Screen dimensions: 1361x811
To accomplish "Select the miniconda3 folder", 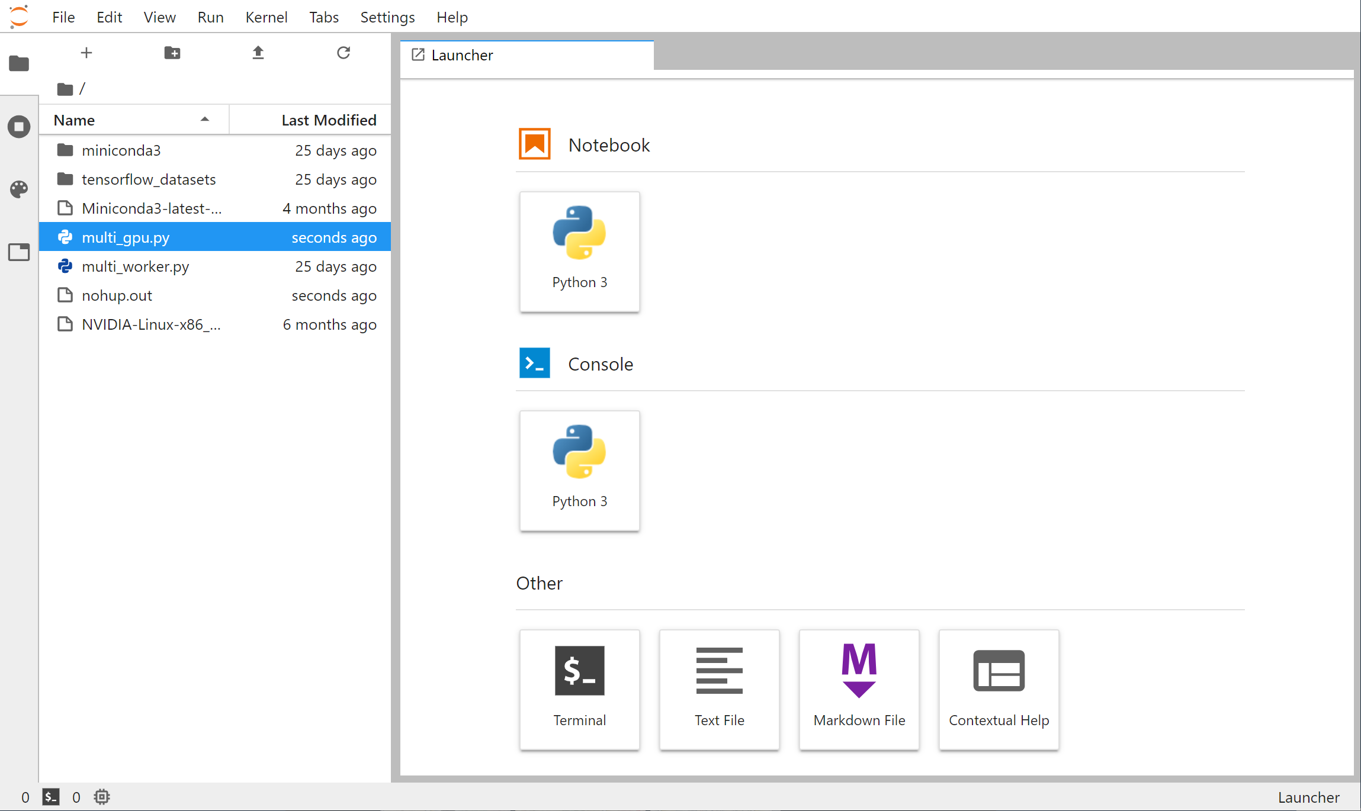I will 215,150.
